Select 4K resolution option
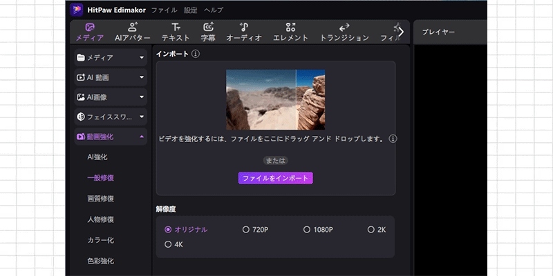Viewport: 553px width, 276px height. pos(174,244)
